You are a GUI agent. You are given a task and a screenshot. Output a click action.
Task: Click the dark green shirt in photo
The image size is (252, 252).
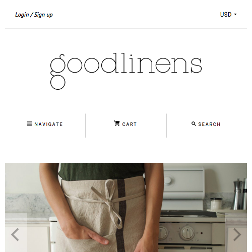coord(101,171)
